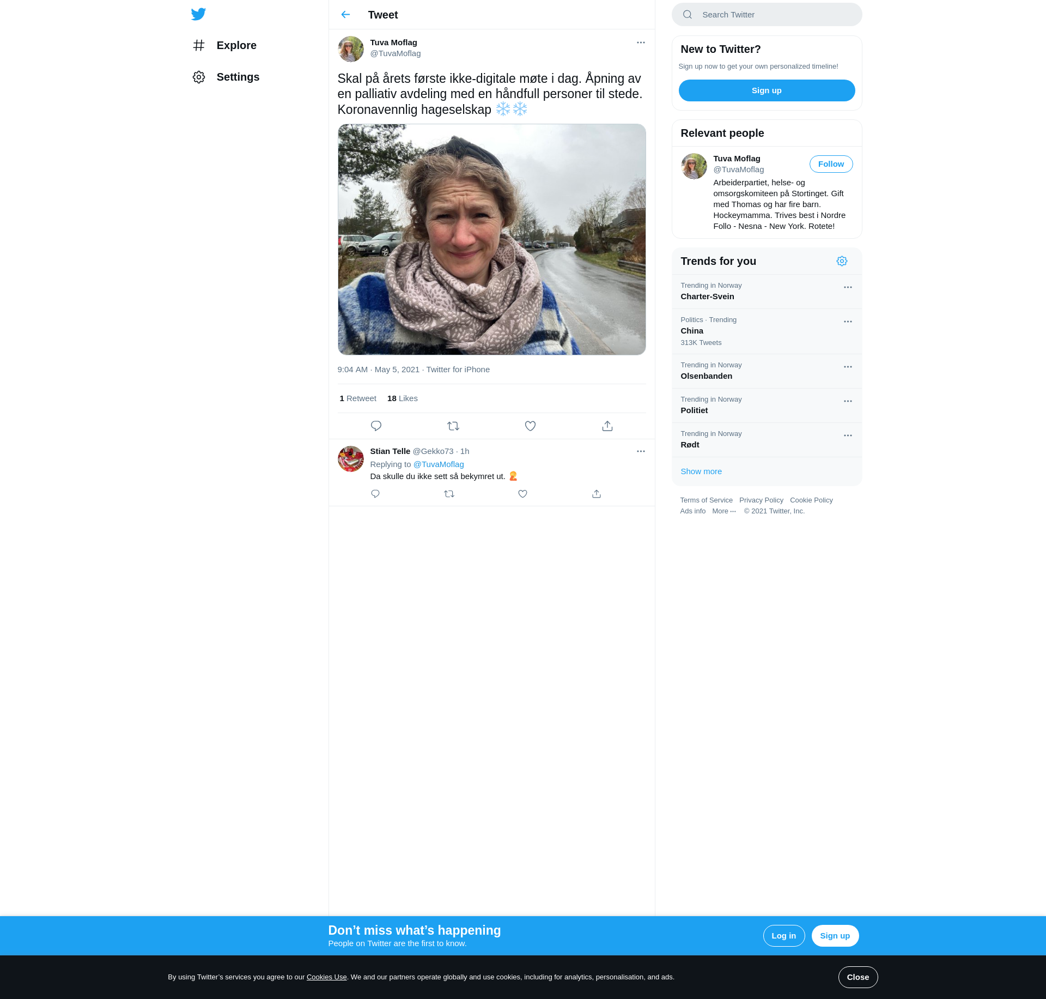Open Tuva Moflag's avatar in Relevant people
Viewport: 1046px width, 999px height.
[694, 166]
